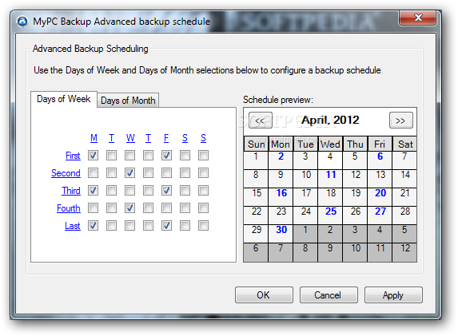Image resolution: width=458 pixels, height=336 pixels.
Task: Select April 16 in the calendar
Action: [x=281, y=197]
